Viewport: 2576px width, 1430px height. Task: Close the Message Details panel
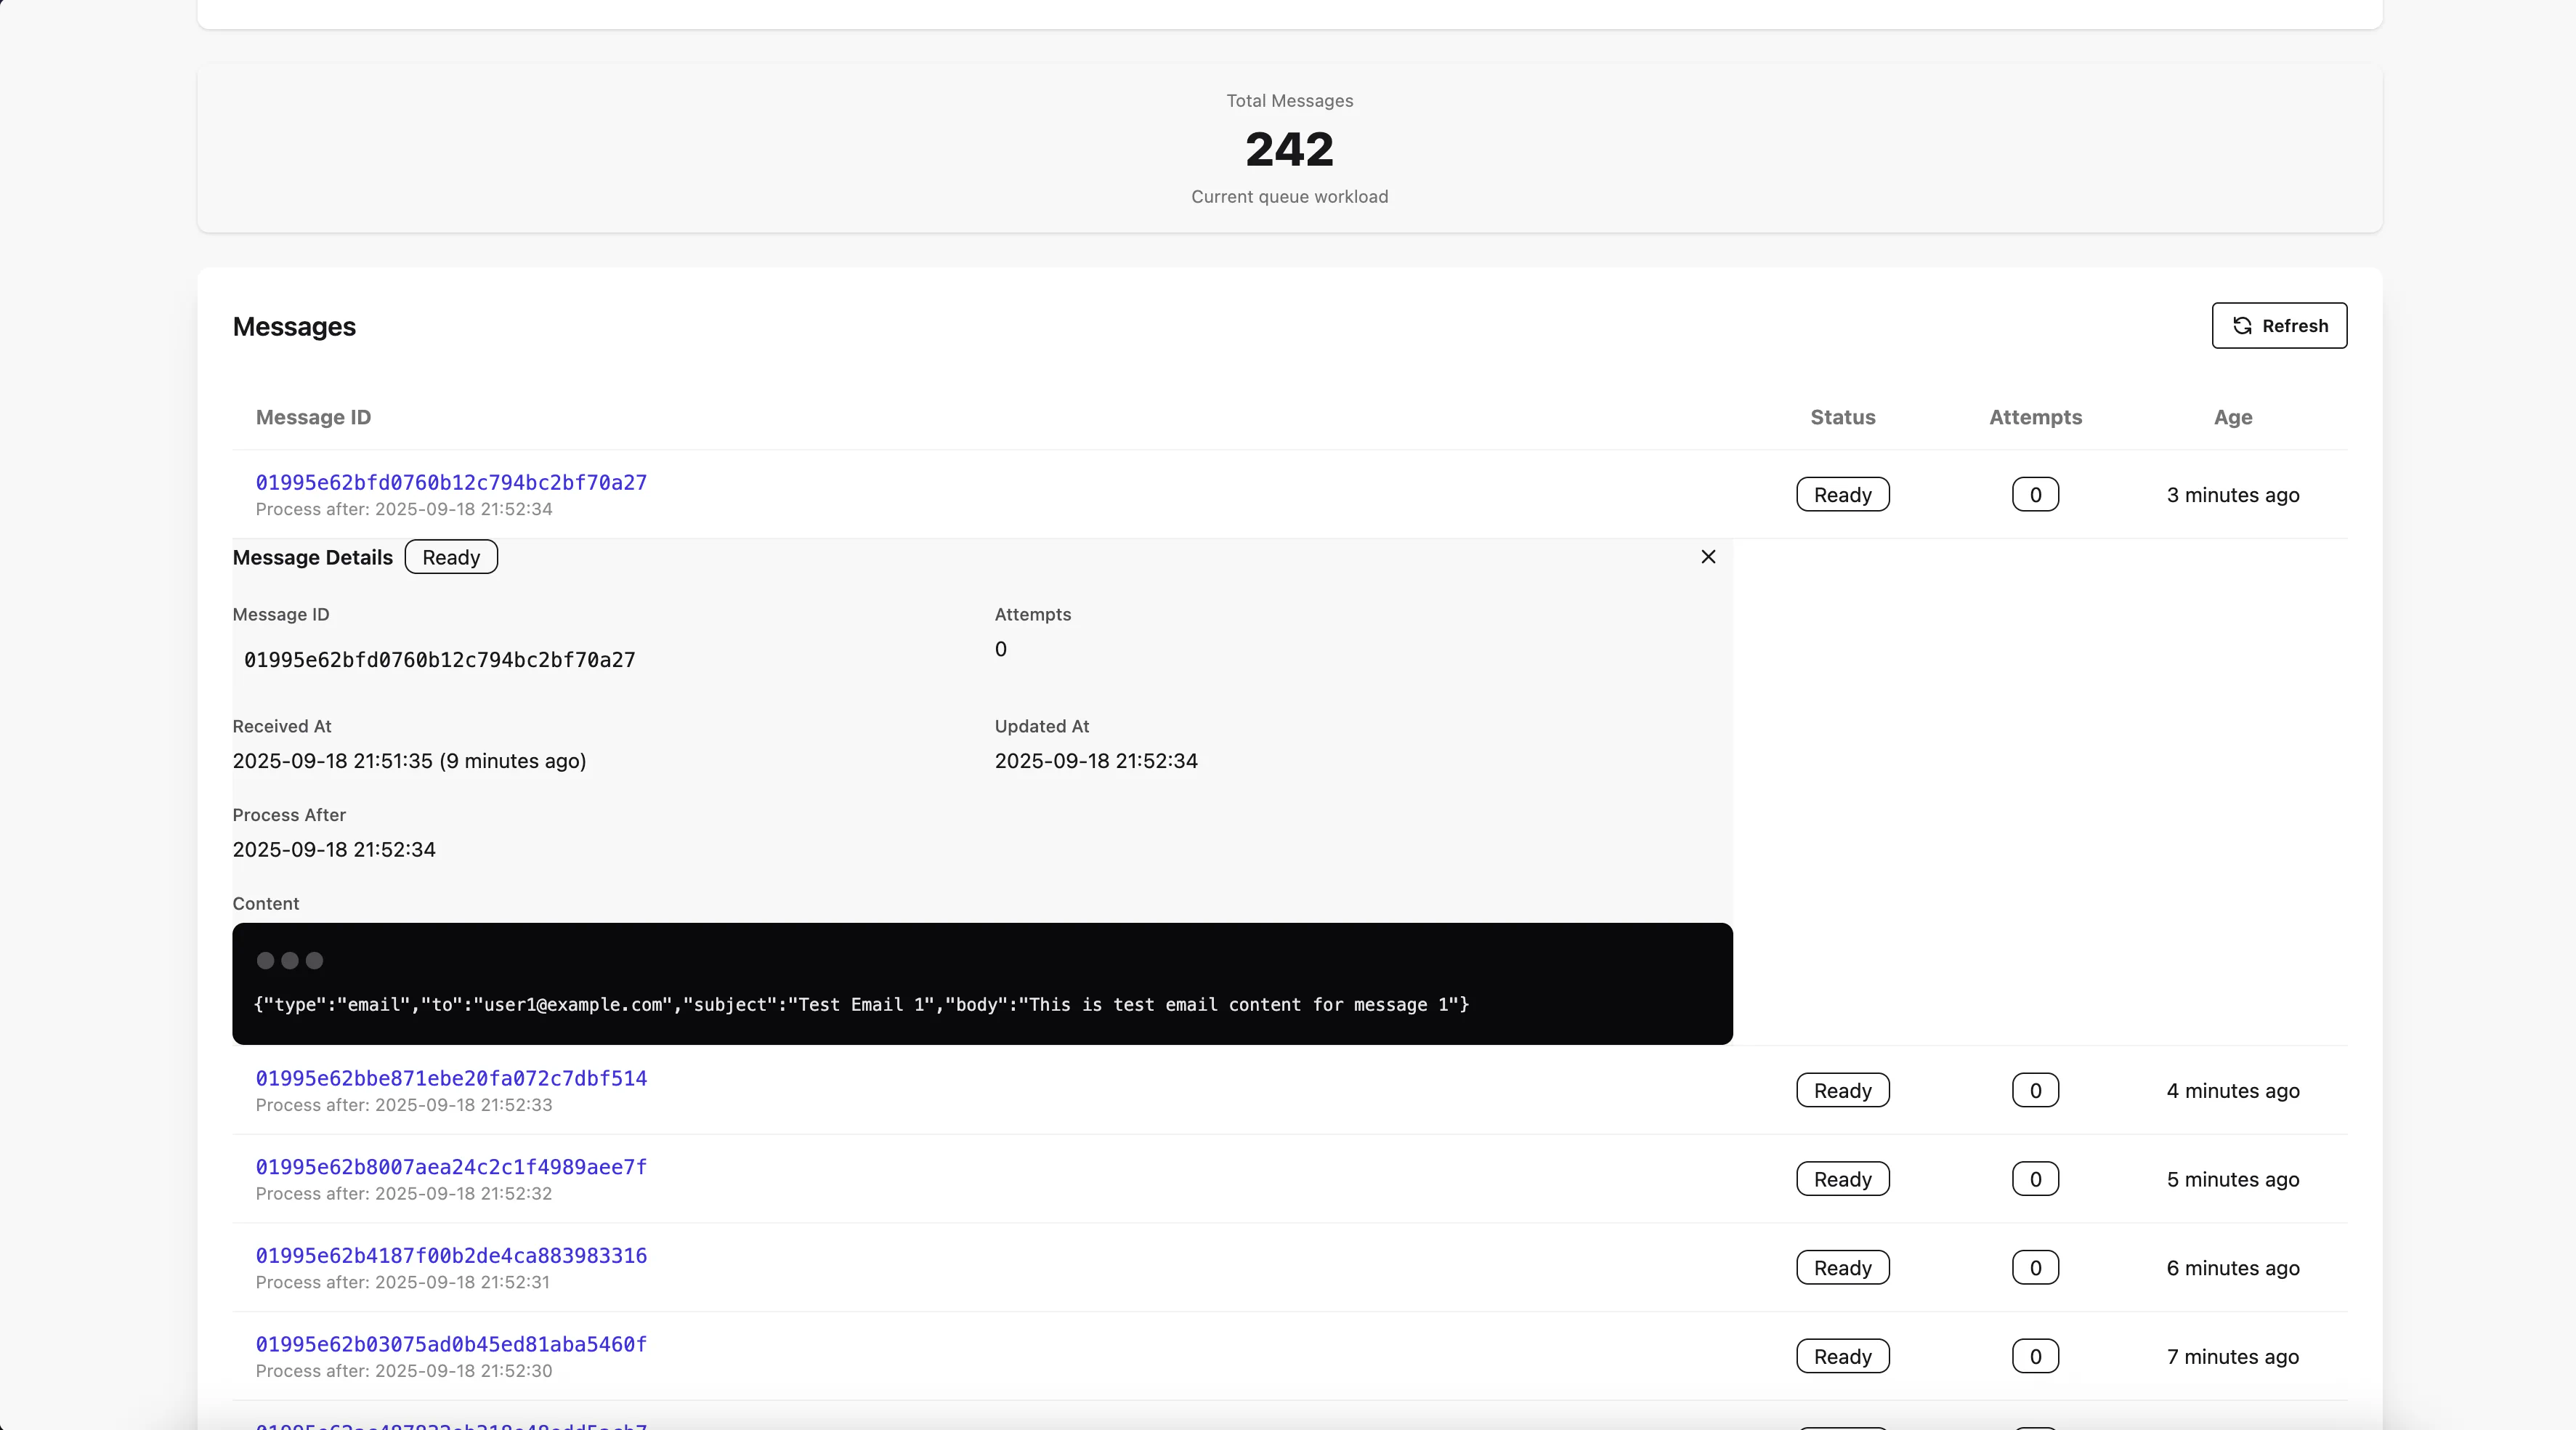pyautogui.click(x=1708, y=556)
